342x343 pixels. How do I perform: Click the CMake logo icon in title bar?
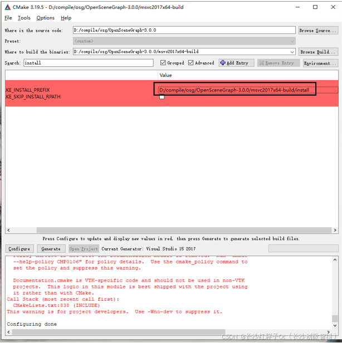point(8,7)
